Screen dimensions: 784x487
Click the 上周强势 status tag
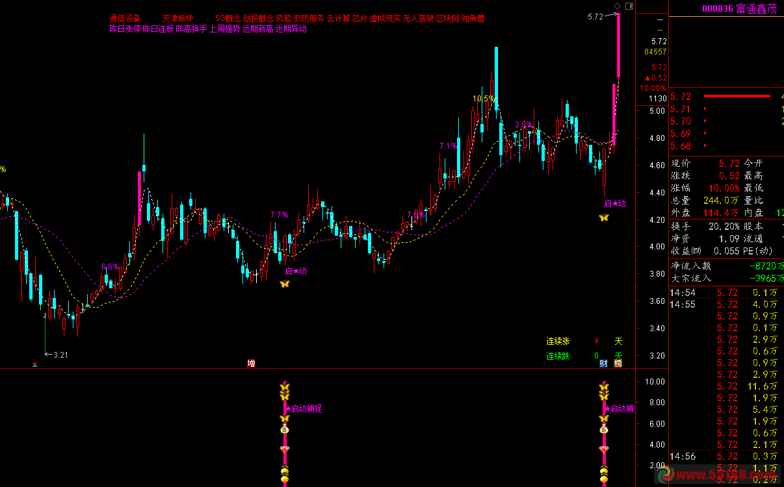click(224, 29)
